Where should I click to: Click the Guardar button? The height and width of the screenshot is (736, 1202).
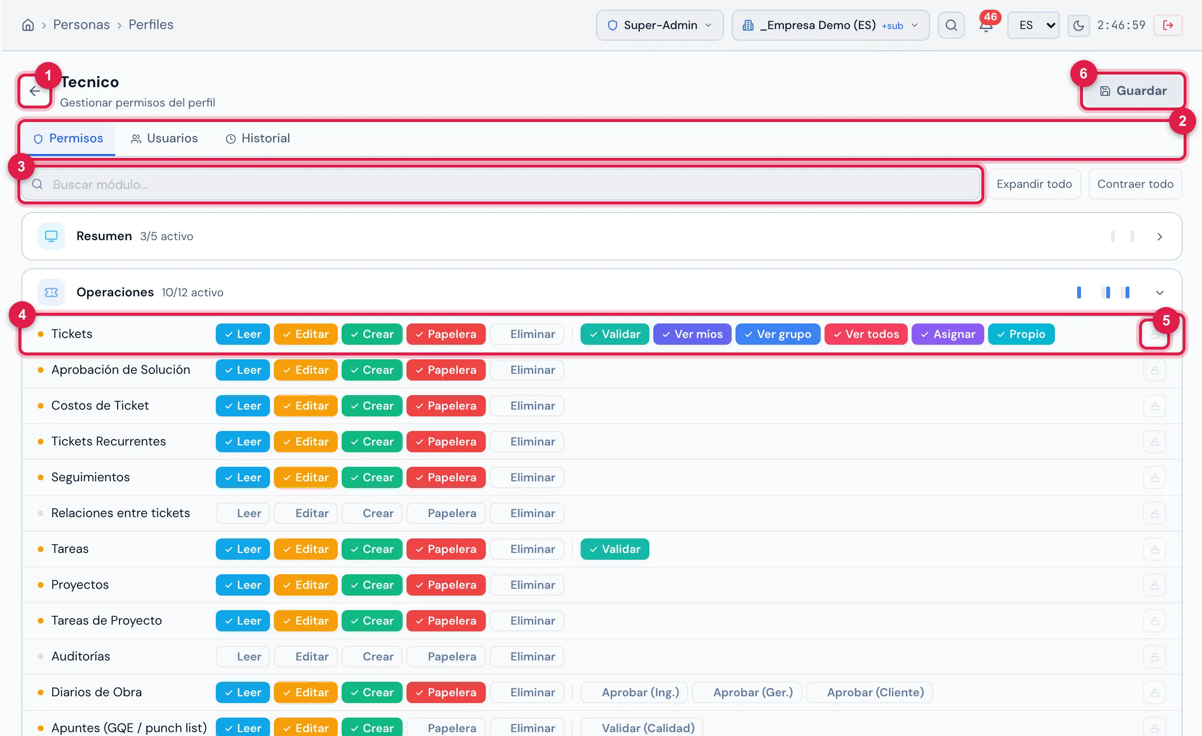coord(1133,91)
